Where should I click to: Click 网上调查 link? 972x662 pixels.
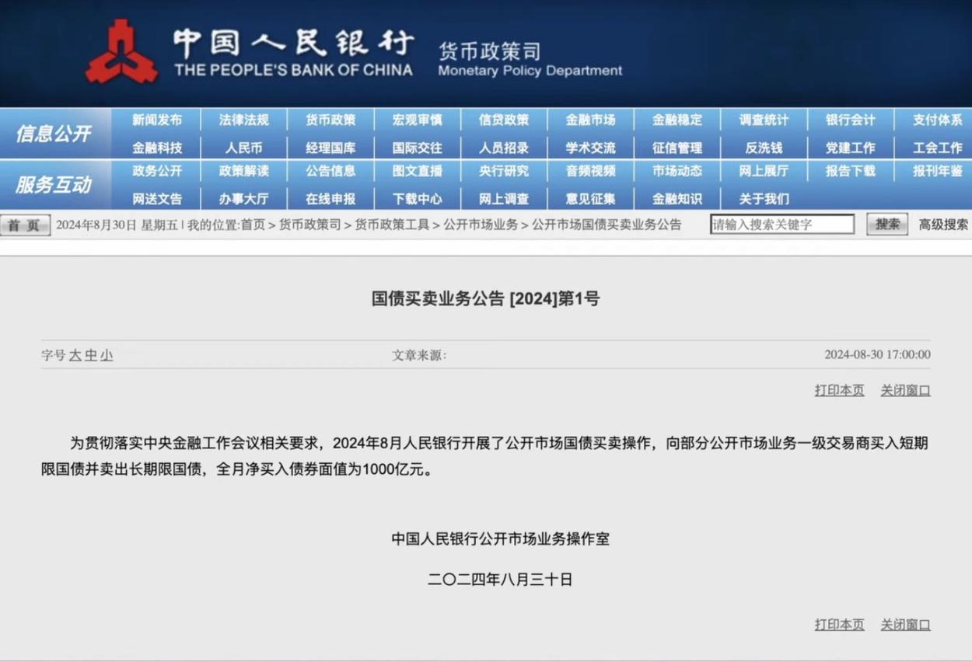pyautogui.click(x=504, y=199)
